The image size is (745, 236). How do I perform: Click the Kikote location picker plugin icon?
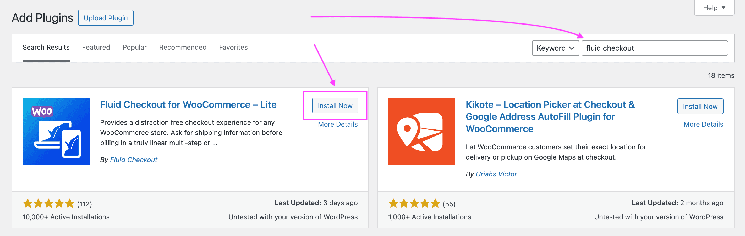(421, 132)
